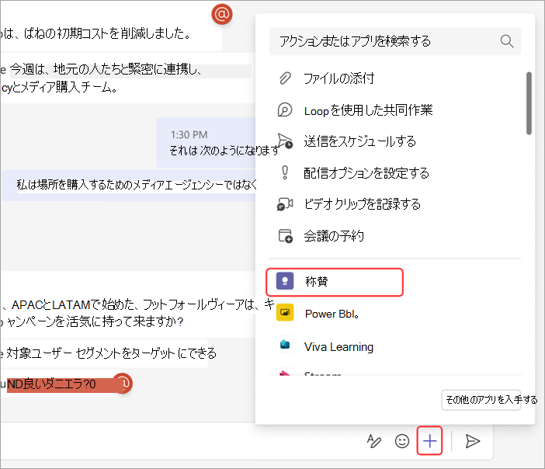545x469 pixels.
Task: Click その他のアプリを入手する button
Action: pyautogui.click(x=481, y=400)
